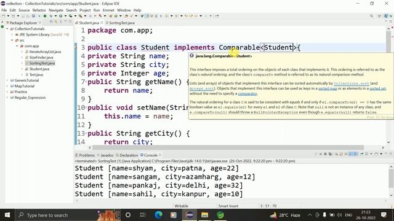Collapse the src folder node

(12, 41)
